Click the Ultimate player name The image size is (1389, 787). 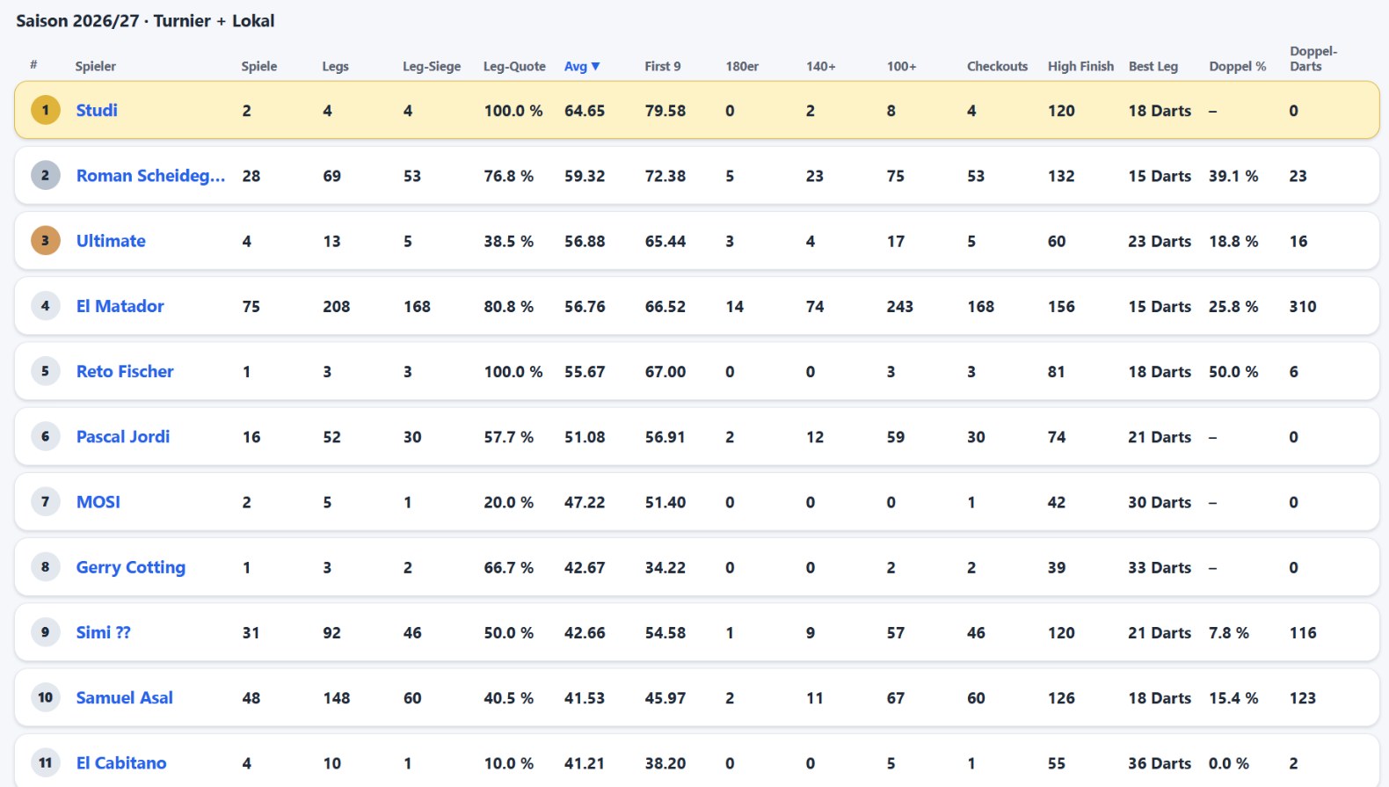tap(111, 241)
